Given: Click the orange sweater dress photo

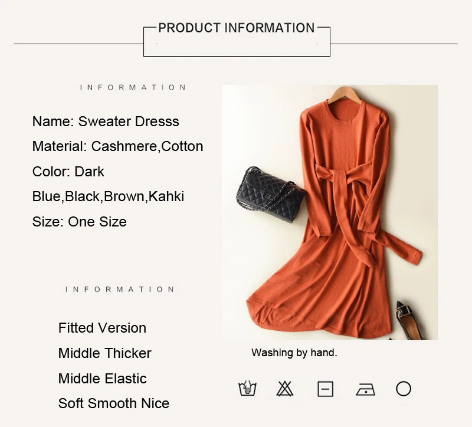Looking at the screenshot, I should [x=330, y=212].
